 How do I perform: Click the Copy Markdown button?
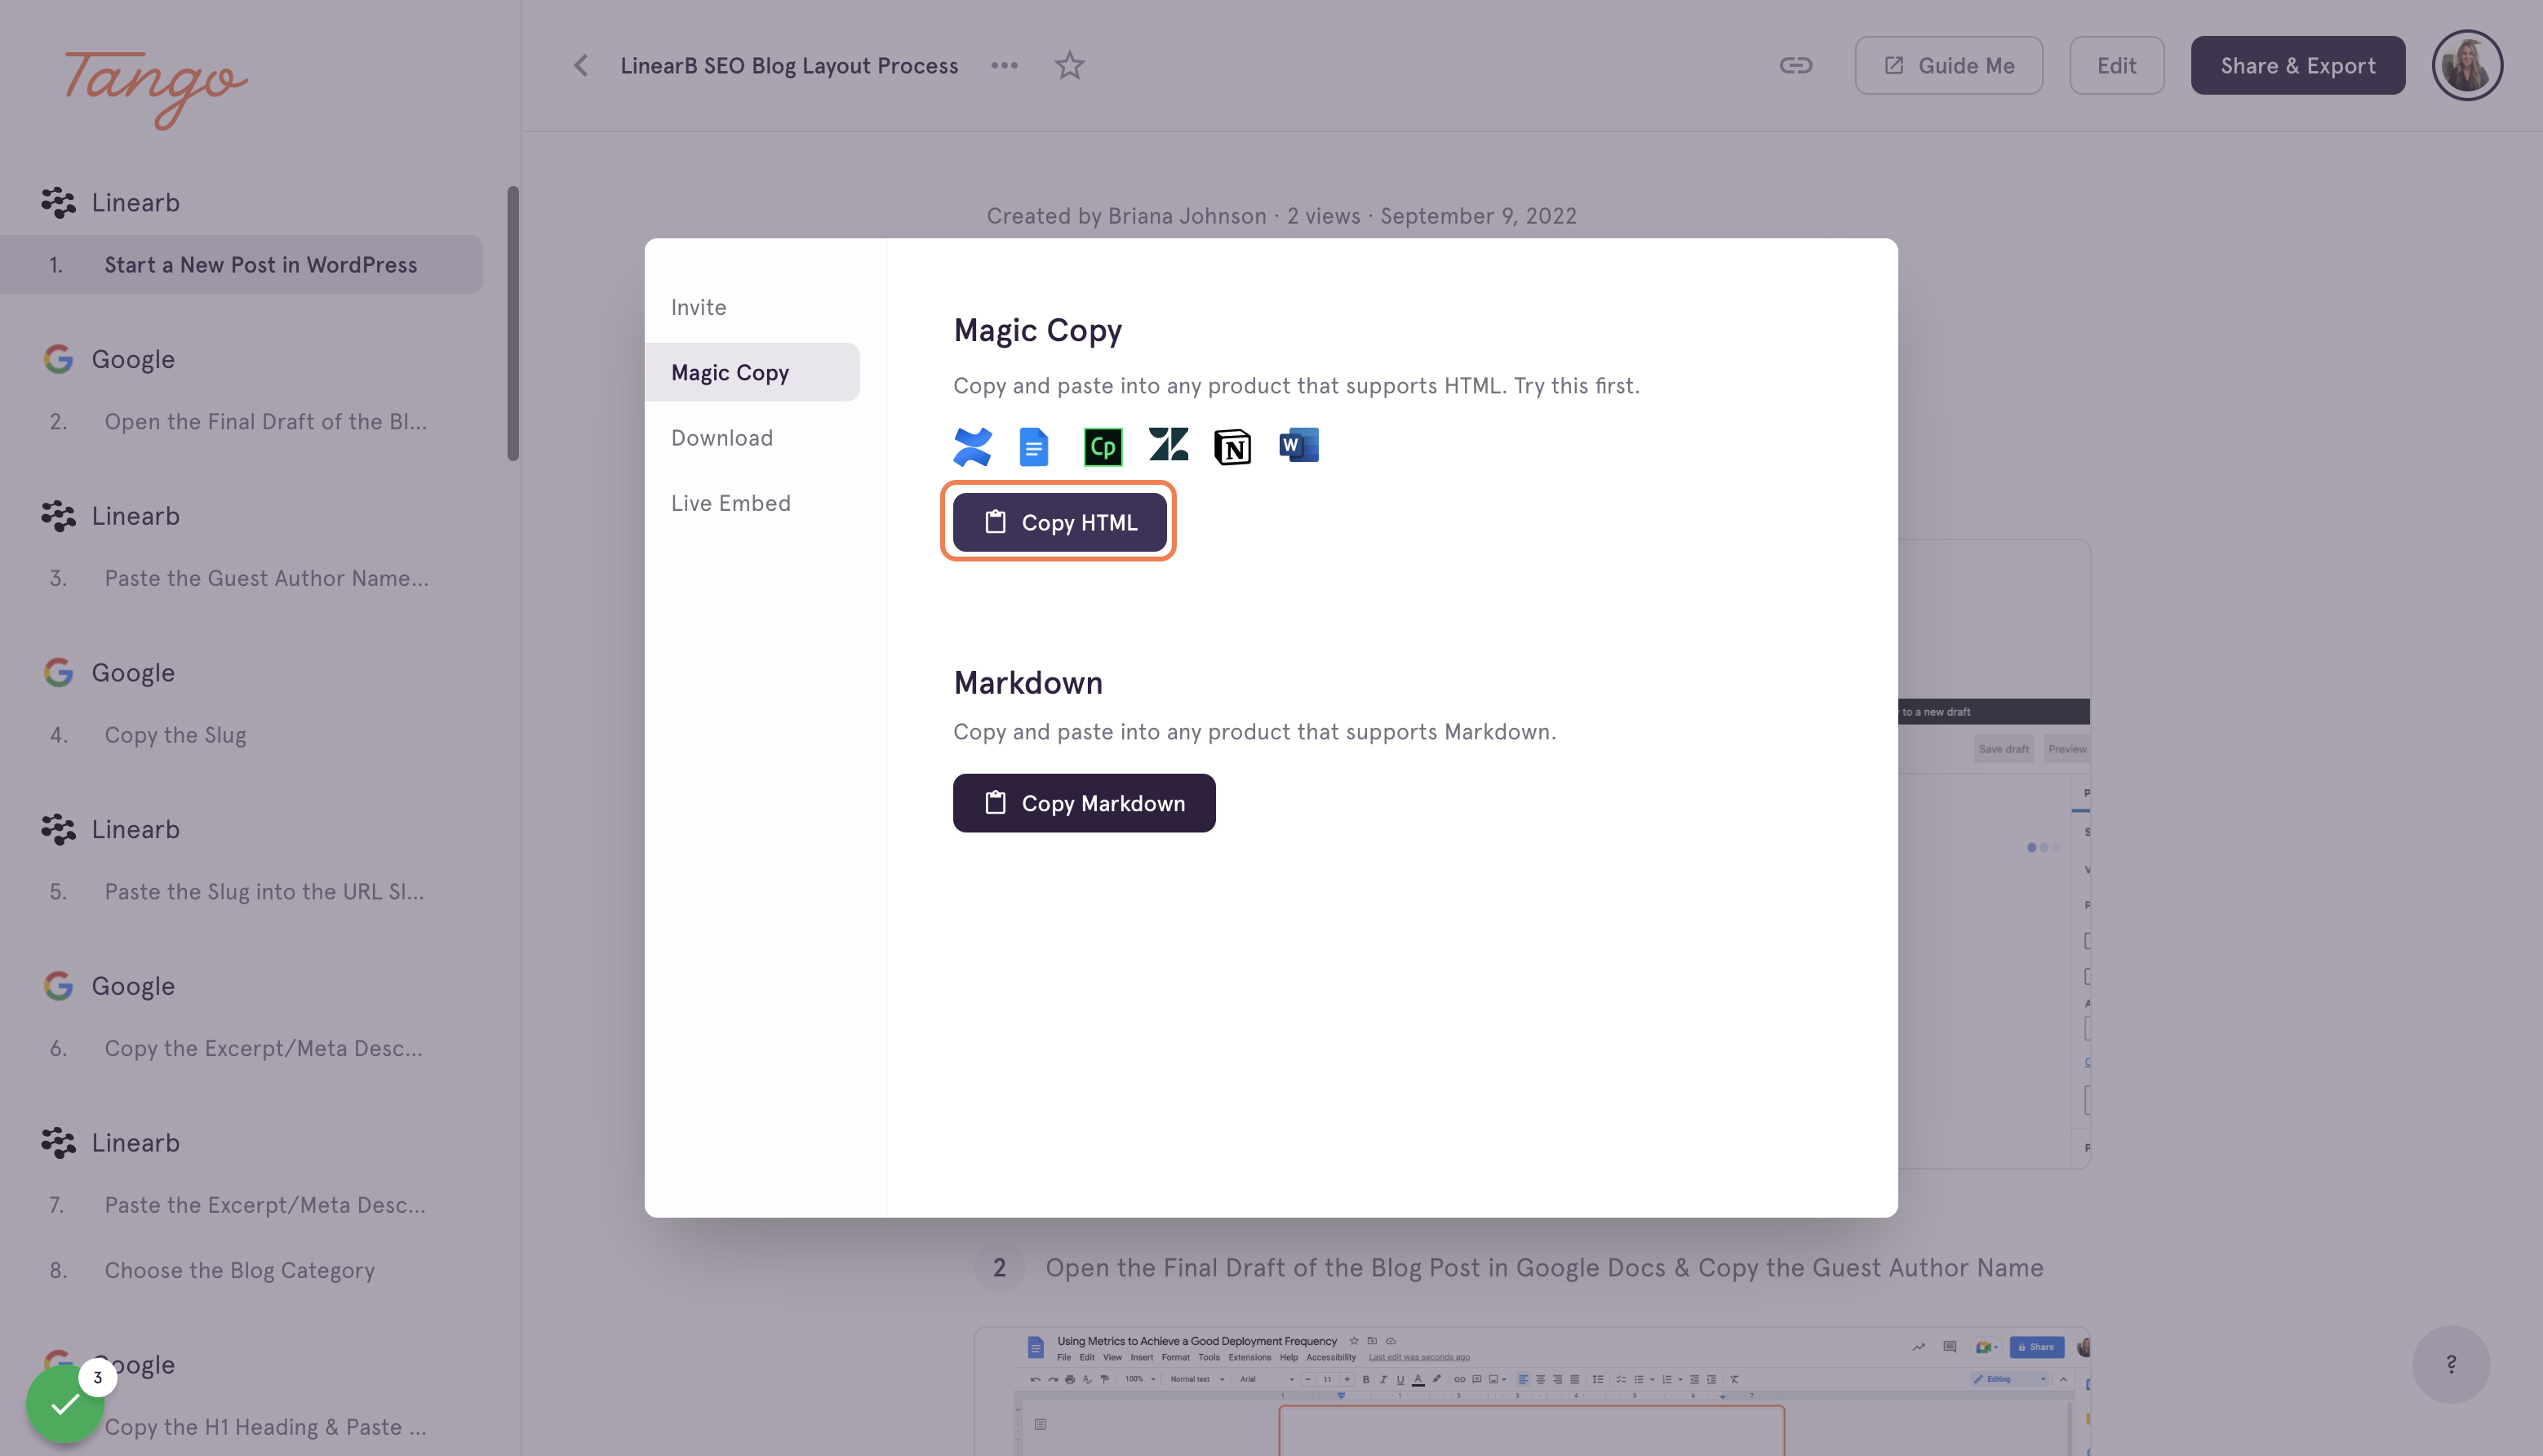pyautogui.click(x=1084, y=803)
